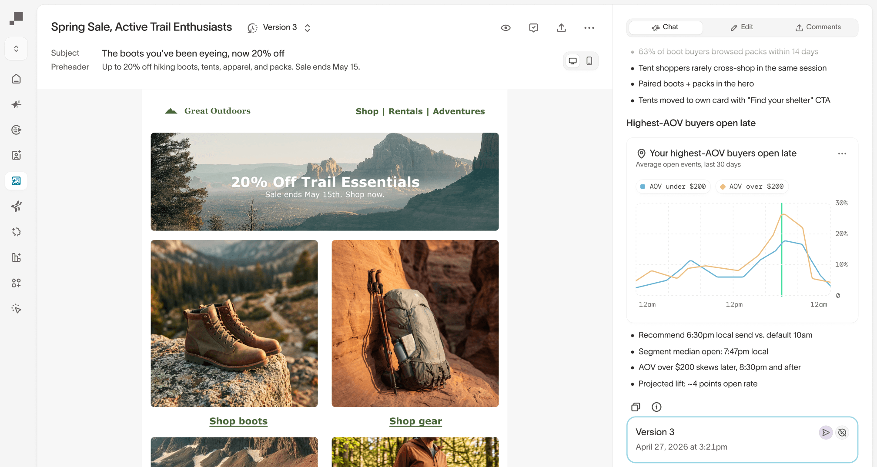Open the Version 3 version switcher chevrons
This screenshot has height=467, width=877.
click(x=307, y=27)
